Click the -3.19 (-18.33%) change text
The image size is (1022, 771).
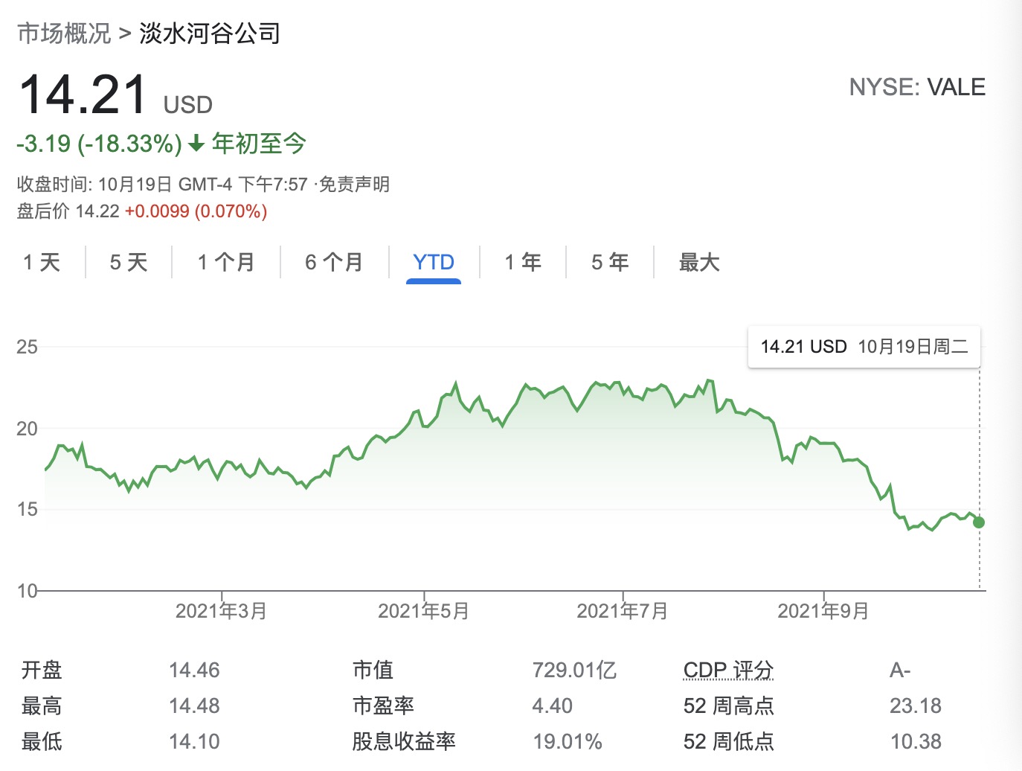click(99, 144)
